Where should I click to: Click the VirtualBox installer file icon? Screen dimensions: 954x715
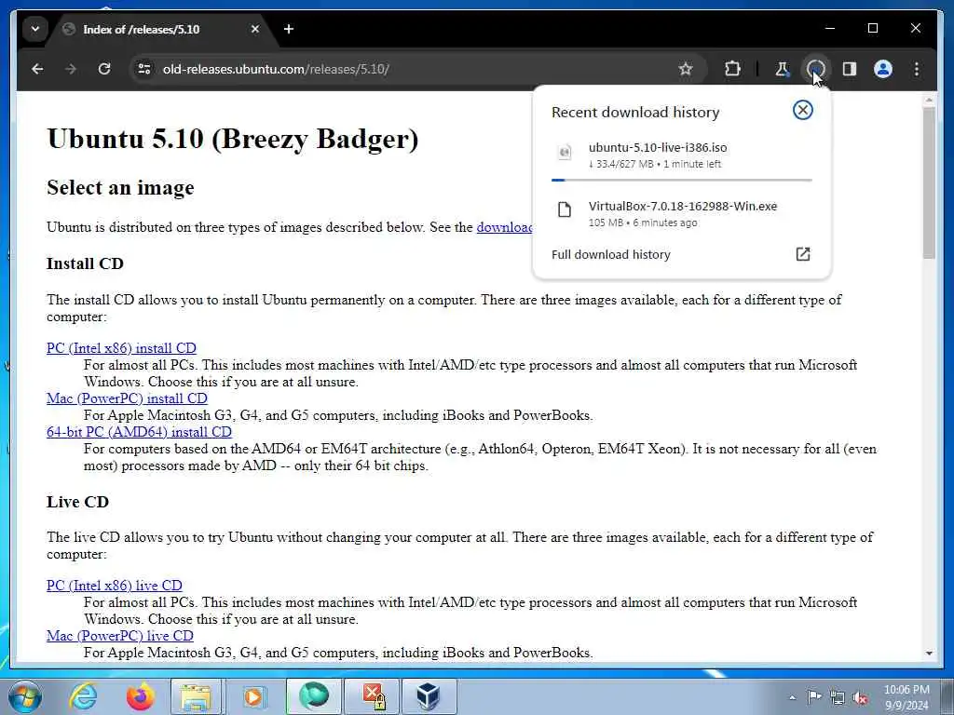pyautogui.click(x=565, y=209)
